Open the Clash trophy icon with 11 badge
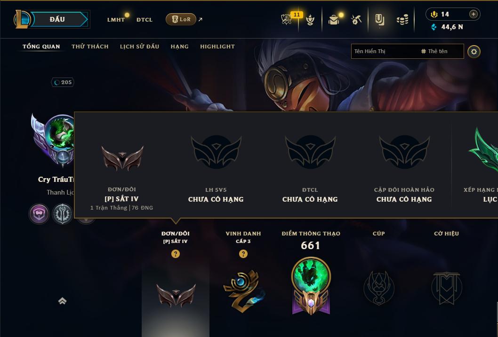The height and width of the screenshot is (337, 498). point(287,20)
